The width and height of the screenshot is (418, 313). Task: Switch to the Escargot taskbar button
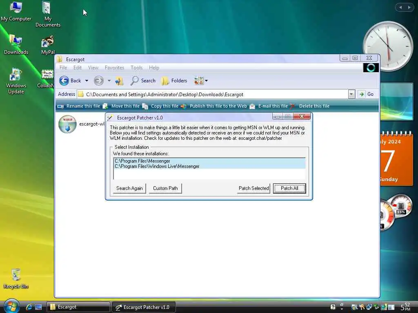[x=78, y=307]
